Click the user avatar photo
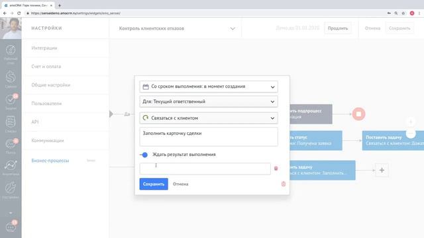Viewport: 424px width, 238px height. click(x=11, y=28)
